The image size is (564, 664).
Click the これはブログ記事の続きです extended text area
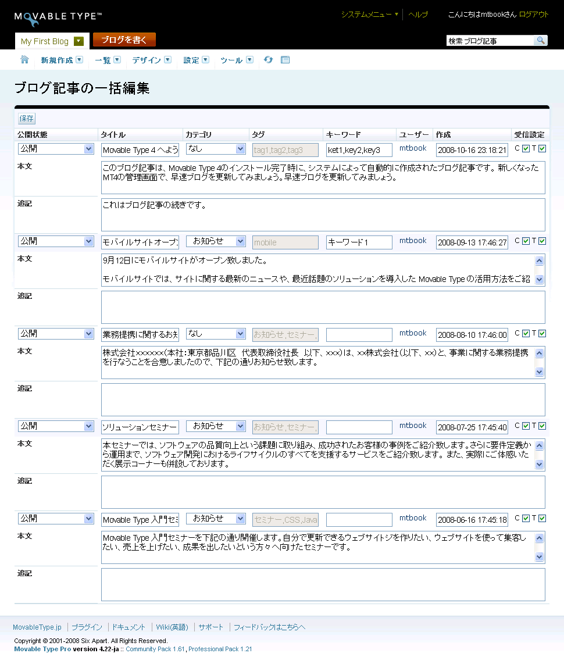[323, 215]
